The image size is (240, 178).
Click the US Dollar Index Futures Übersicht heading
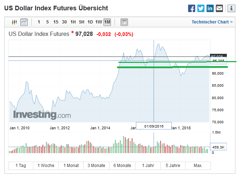click(56, 8)
